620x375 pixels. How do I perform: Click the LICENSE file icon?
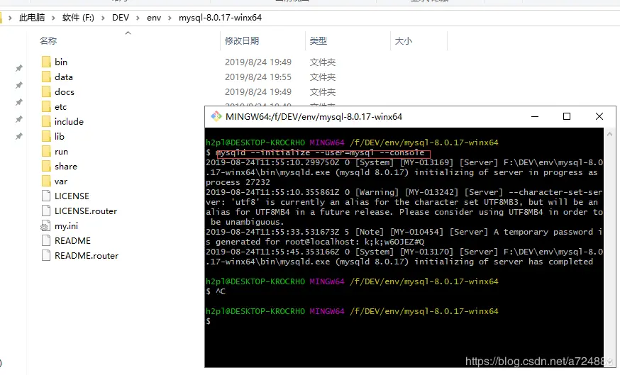click(x=46, y=196)
